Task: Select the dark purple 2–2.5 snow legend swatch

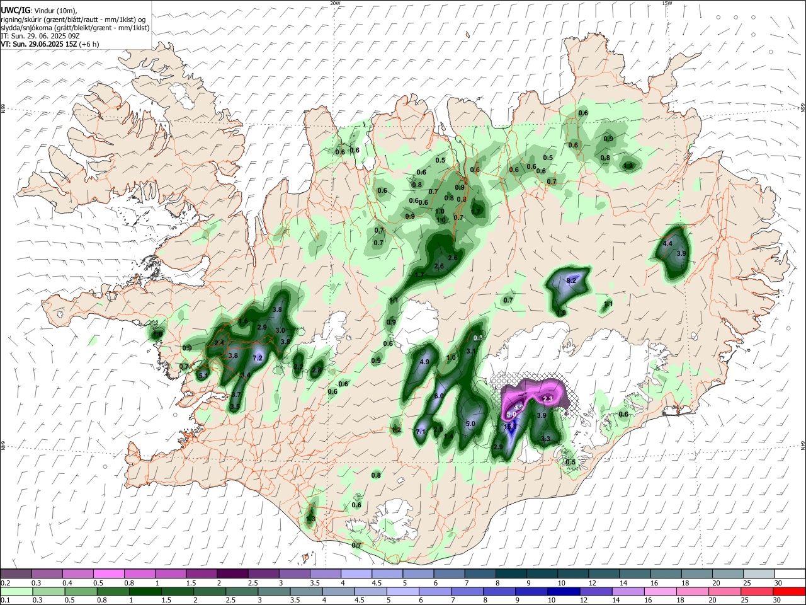Action: point(232,574)
